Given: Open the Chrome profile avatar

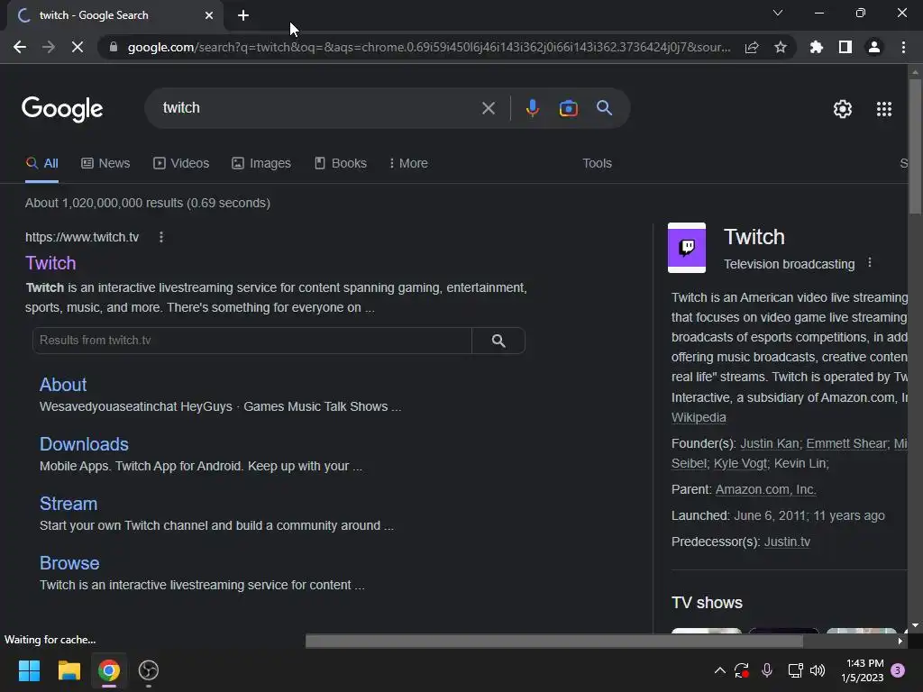Looking at the screenshot, I should 874,47.
